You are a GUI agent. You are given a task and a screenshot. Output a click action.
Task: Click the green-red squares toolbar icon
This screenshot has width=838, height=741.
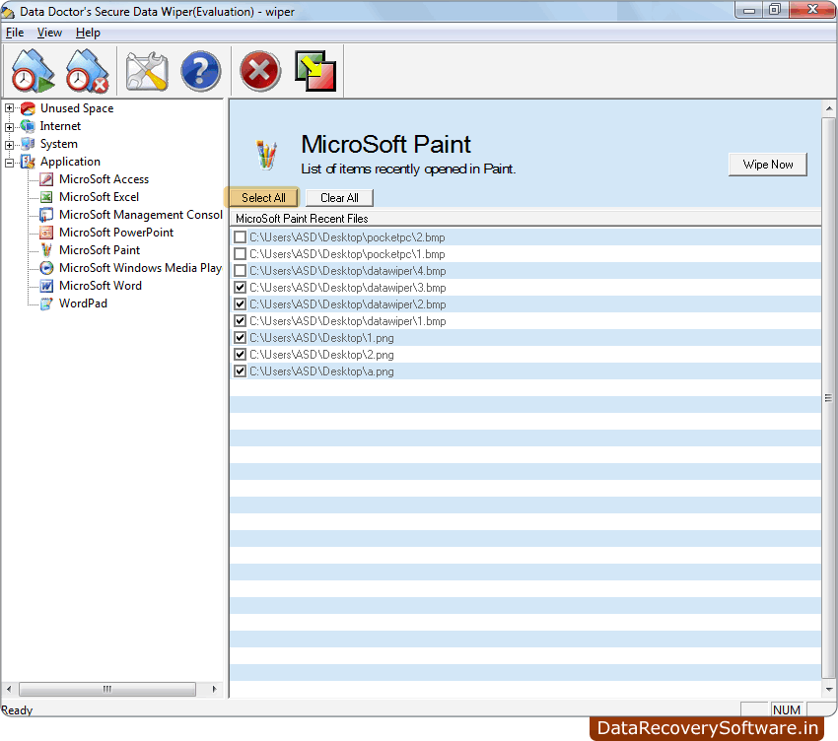point(315,71)
